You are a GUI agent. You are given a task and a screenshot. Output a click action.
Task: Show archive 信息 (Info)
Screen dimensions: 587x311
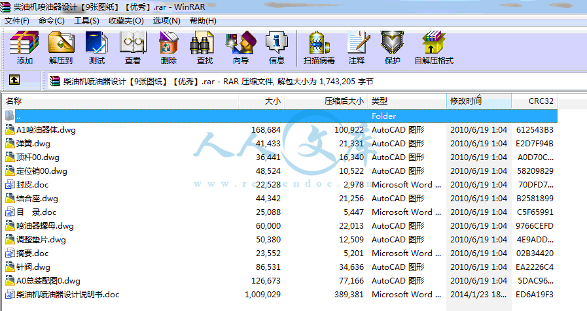pyautogui.click(x=277, y=42)
